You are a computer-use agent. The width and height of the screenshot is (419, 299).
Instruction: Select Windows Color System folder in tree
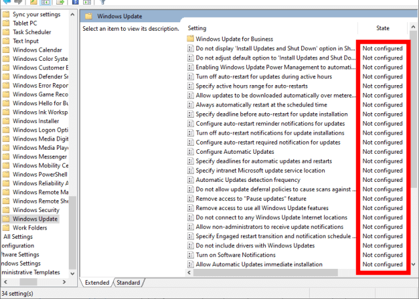coord(41,59)
